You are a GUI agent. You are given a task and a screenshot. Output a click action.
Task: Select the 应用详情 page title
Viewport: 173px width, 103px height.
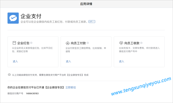coord(86,4)
